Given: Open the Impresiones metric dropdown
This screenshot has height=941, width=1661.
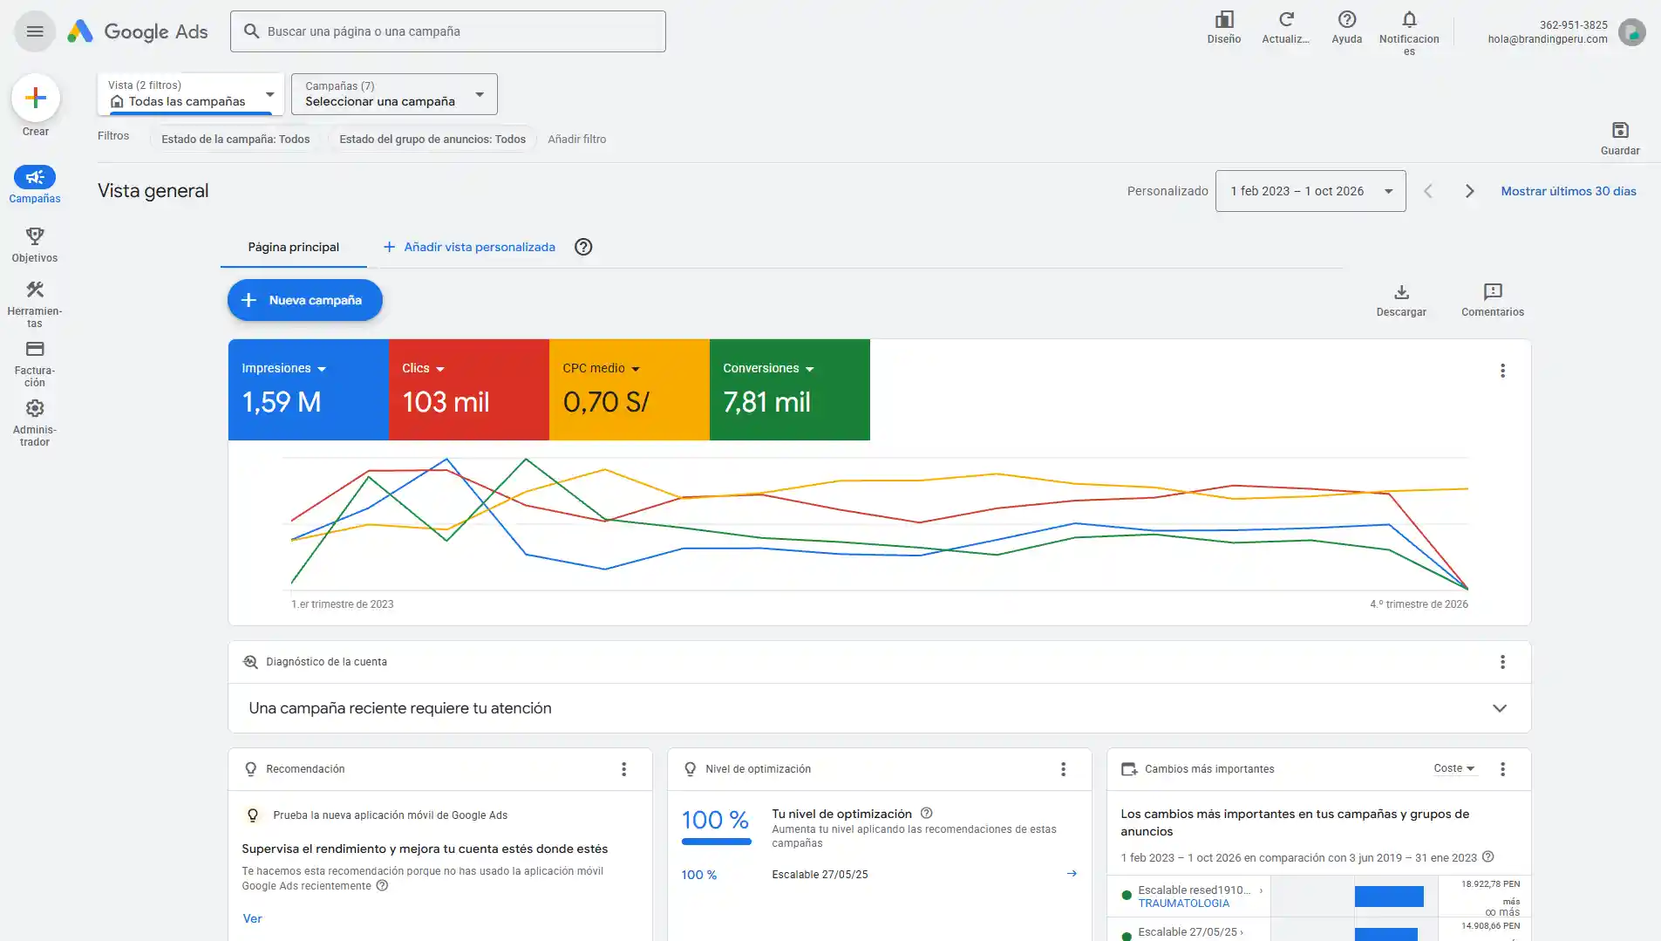Looking at the screenshot, I should (x=283, y=369).
